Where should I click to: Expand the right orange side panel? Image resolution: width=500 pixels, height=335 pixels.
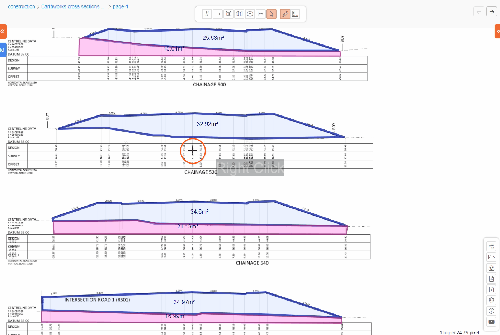tap(497, 32)
